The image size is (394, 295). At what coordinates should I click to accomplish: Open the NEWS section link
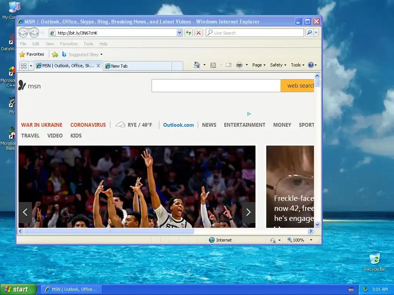click(209, 125)
